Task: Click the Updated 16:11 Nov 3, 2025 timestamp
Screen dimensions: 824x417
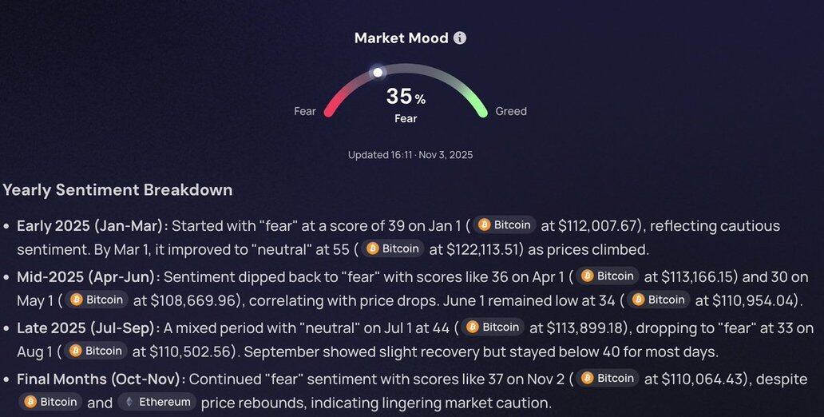Action: coord(410,155)
